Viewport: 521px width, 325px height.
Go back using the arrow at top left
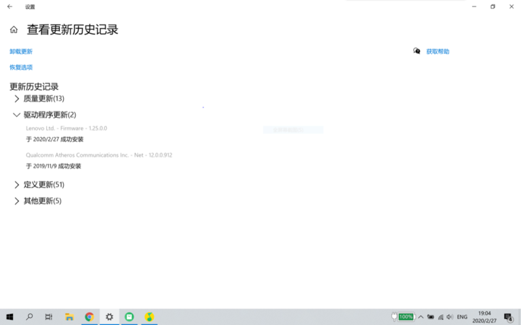tap(10, 7)
